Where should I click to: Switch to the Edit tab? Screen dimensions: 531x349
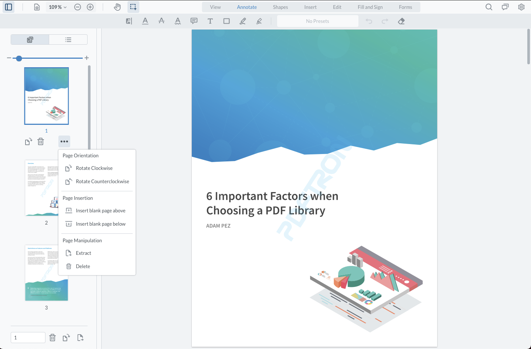click(337, 7)
